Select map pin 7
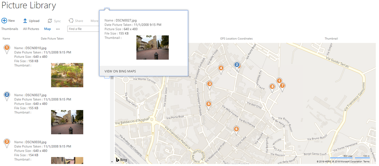The image size is (379, 166). [282, 87]
